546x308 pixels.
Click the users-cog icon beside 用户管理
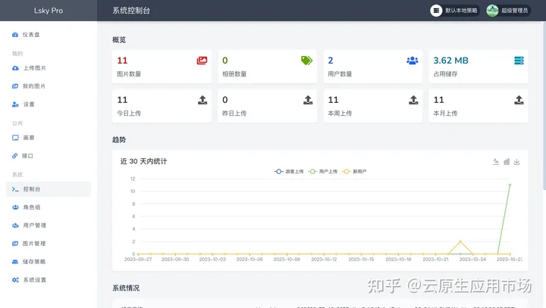[15, 226]
